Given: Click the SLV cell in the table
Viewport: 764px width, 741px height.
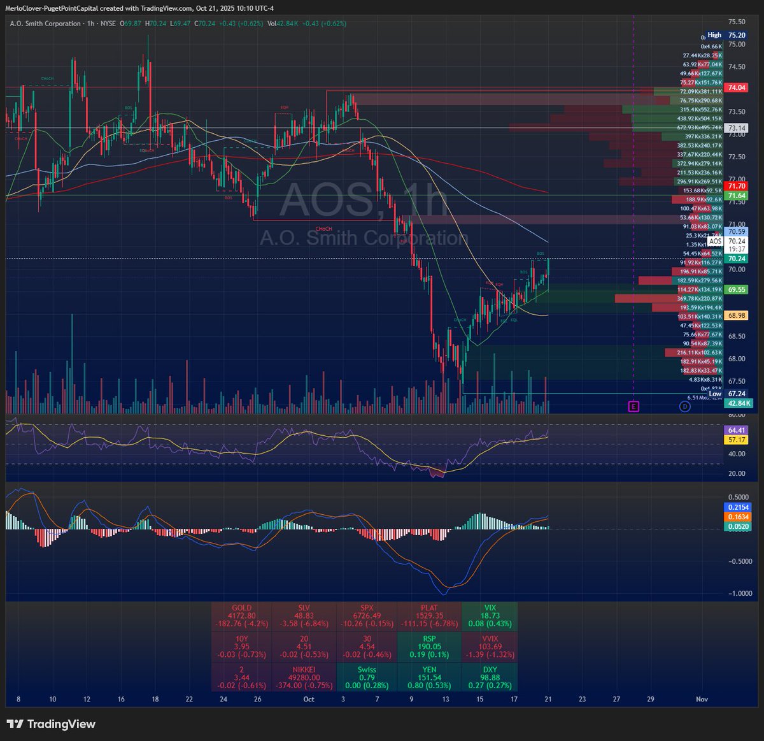Looking at the screenshot, I should click(304, 616).
